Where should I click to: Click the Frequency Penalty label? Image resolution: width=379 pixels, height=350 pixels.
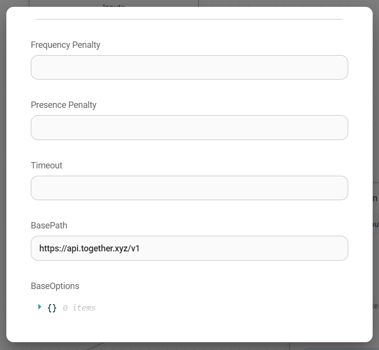click(65, 45)
